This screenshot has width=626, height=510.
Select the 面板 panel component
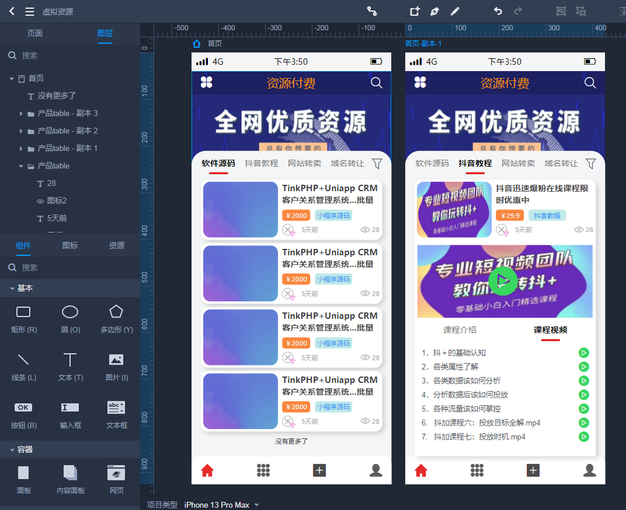pos(23,479)
